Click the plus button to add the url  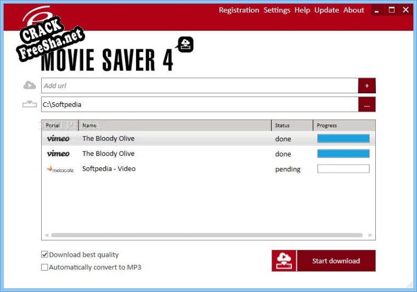coord(367,86)
